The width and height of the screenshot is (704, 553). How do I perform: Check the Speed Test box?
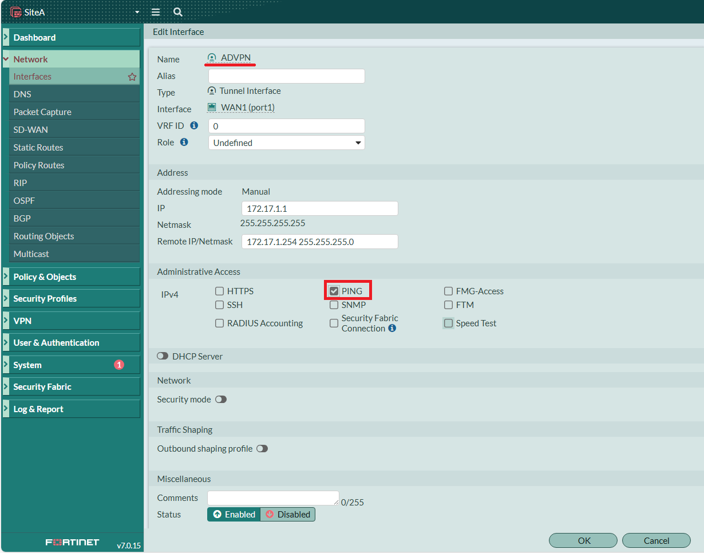449,323
